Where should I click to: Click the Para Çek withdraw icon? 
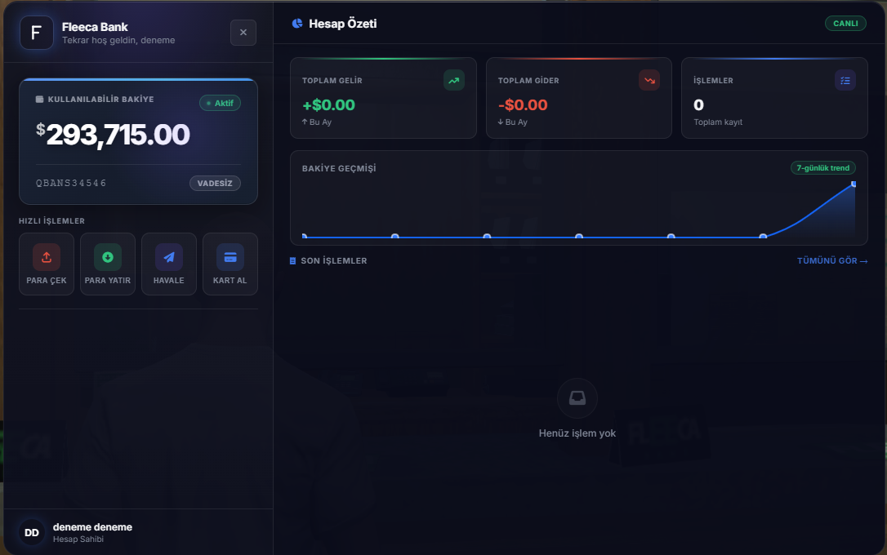[47, 257]
